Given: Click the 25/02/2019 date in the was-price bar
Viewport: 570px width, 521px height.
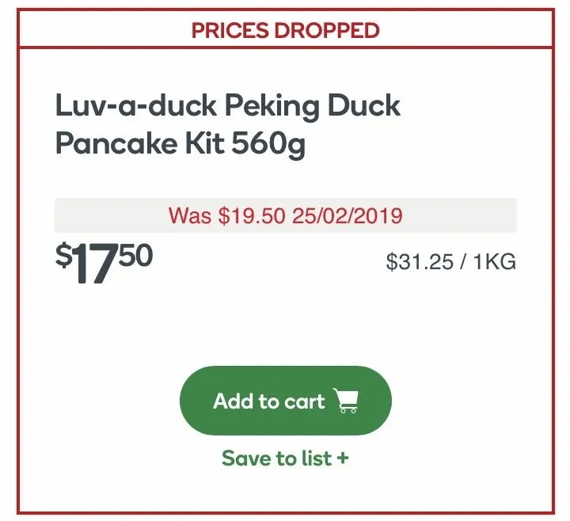Looking at the screenshot, I should (348, 215).
